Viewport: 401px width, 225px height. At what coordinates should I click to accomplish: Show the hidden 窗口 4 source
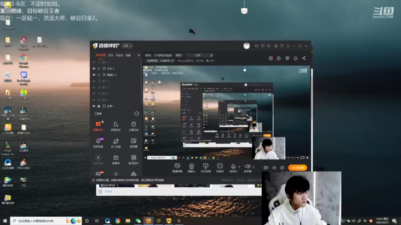[94, 81]
